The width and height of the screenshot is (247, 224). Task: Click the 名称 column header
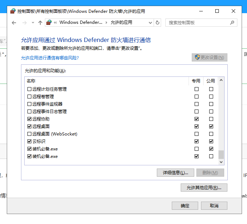[x=31, y=81]
